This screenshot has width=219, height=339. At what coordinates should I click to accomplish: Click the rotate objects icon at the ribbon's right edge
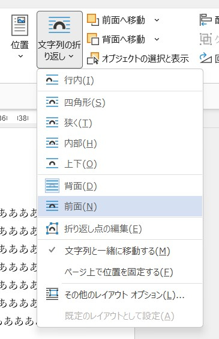click(x=206, y=58)
